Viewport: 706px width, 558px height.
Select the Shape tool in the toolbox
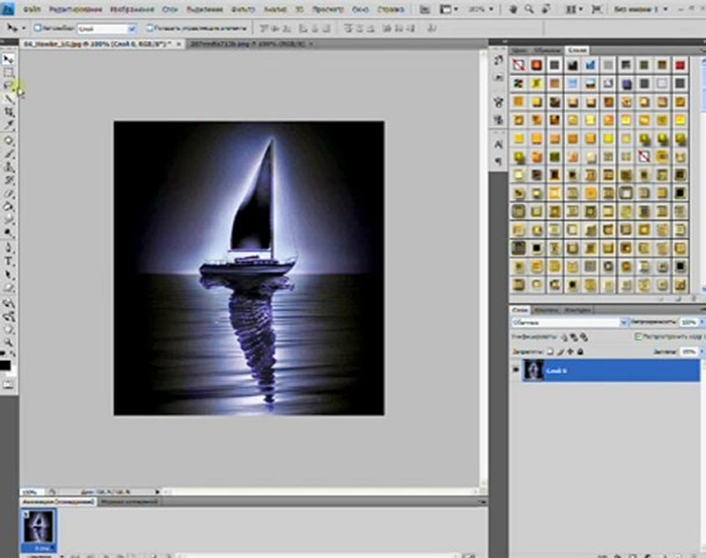tap(9, 288)
